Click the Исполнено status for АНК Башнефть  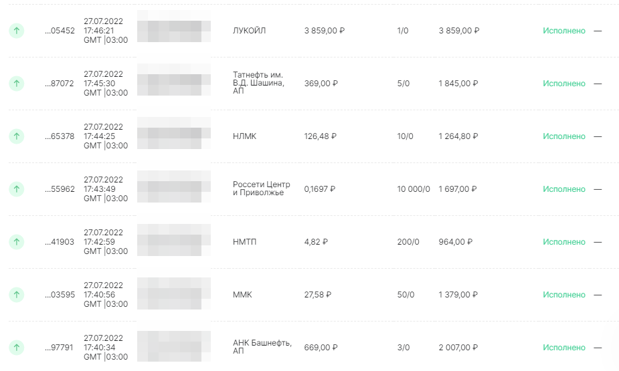click(x=563, y=348)
